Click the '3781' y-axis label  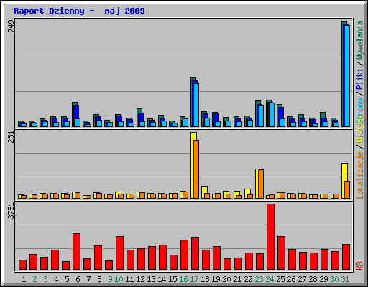point(11,211)
